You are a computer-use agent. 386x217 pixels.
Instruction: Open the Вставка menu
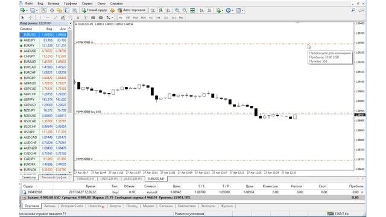(x=54, y=4)
